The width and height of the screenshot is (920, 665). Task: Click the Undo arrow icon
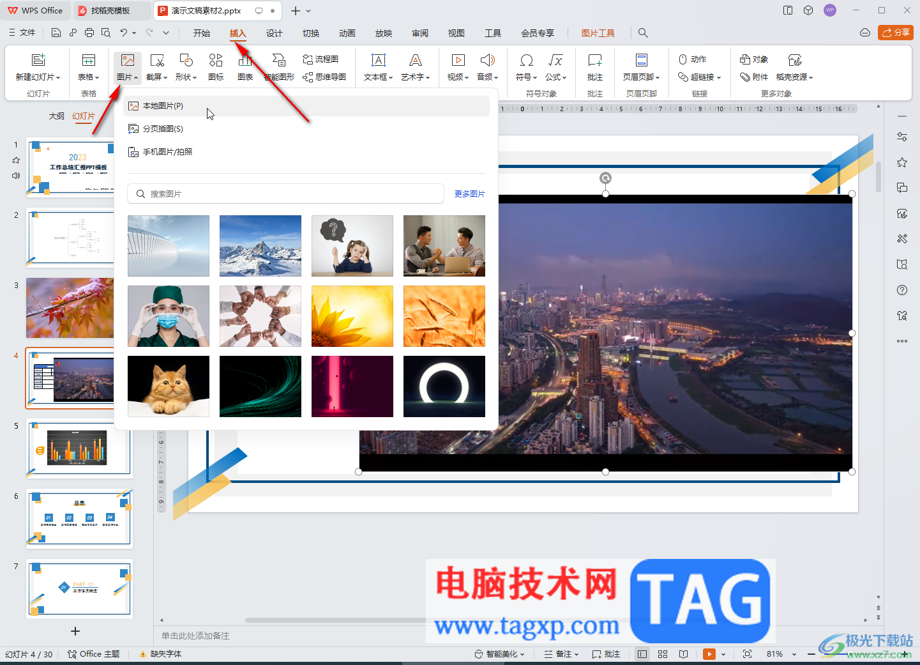[124, 33]
